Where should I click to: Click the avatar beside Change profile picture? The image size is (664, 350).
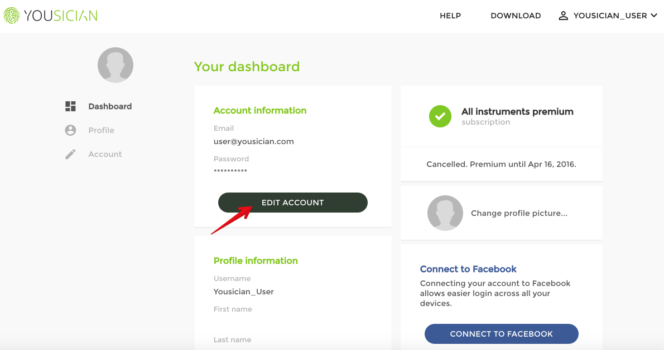[x=445, y=213]
